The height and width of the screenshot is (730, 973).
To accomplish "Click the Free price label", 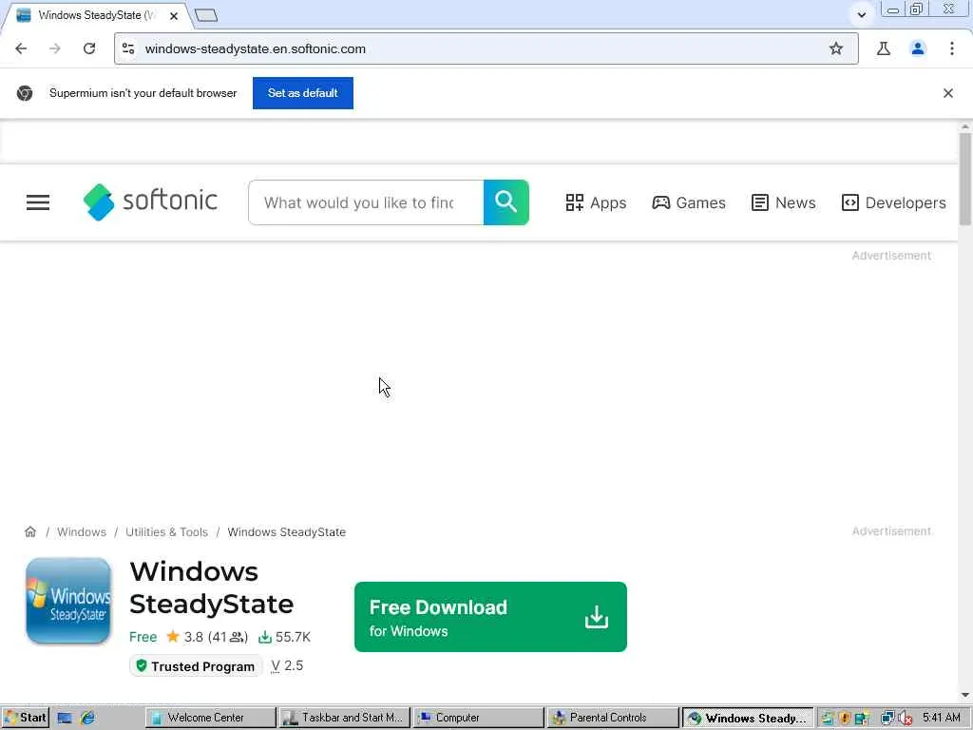I will [x=143, y=637].
